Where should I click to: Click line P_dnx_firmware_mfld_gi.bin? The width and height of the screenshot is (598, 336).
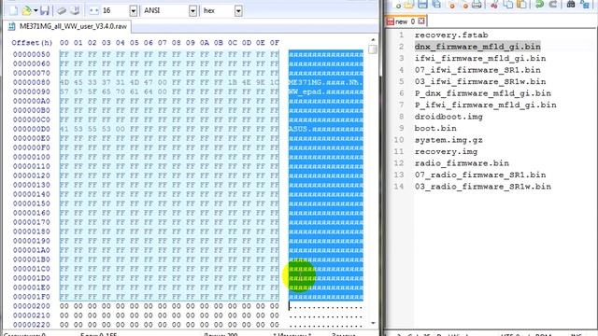pyautogui.click(x=483, y=93)
